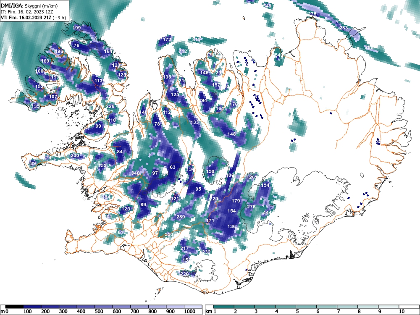Click the visibility value 112 on the map
This screenshot has width=420, height=315.
[167, 112]
